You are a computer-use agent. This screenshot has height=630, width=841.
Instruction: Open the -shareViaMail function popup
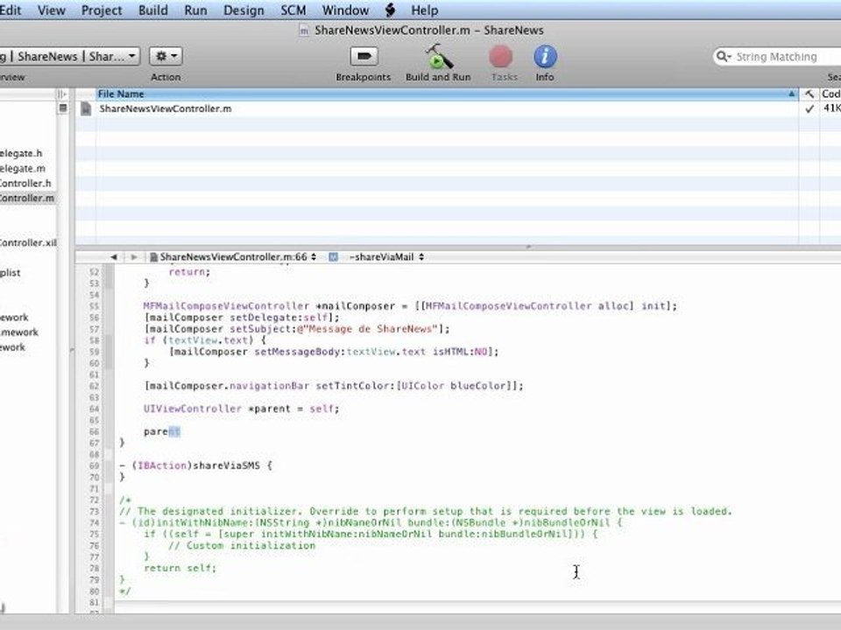point(386,257)
